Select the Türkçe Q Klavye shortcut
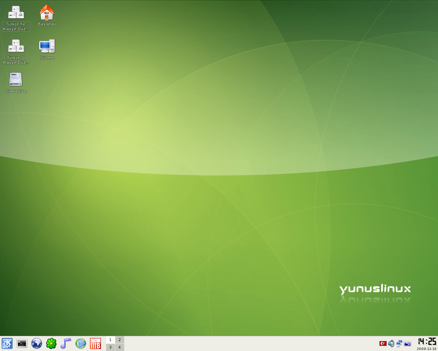The image size is (438, 351). tap(16, 47)
